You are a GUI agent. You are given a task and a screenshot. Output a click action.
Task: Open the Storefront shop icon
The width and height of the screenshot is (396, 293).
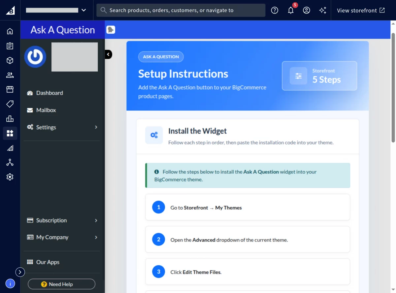click(10, 89)
